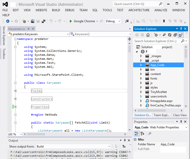The width and height of the screenshot is (190, 159).
Task: Click the Home icon in Solution Explorer
Action: click(148, 35)
